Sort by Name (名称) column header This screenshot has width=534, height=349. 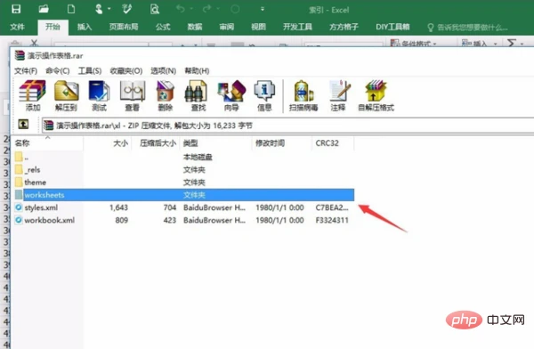click(48, 143)
